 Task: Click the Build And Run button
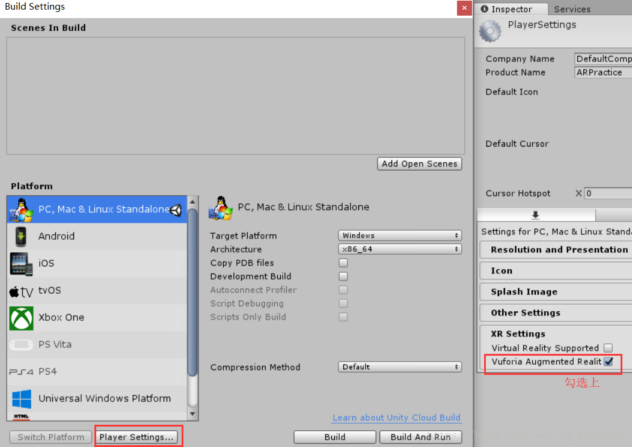coord(420,437)
